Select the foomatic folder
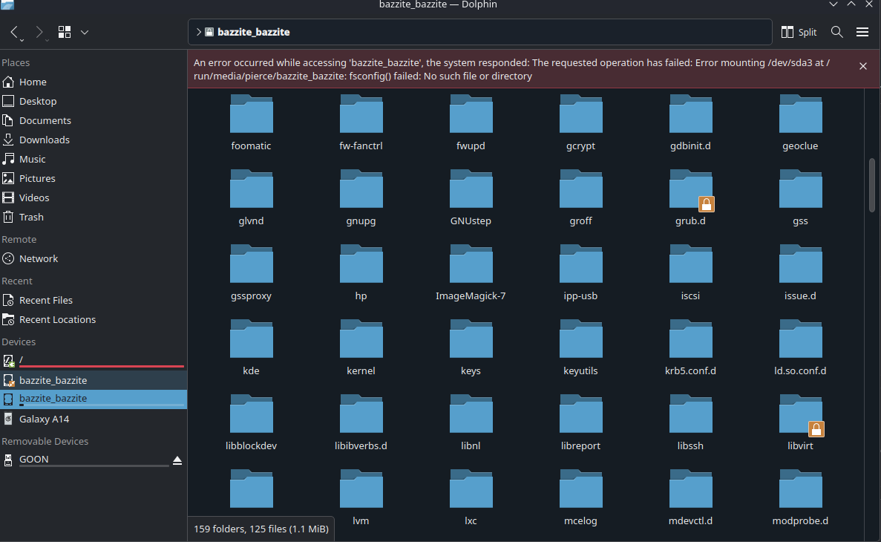The height and width of the screenshot is (542, 881). point(251,123)
